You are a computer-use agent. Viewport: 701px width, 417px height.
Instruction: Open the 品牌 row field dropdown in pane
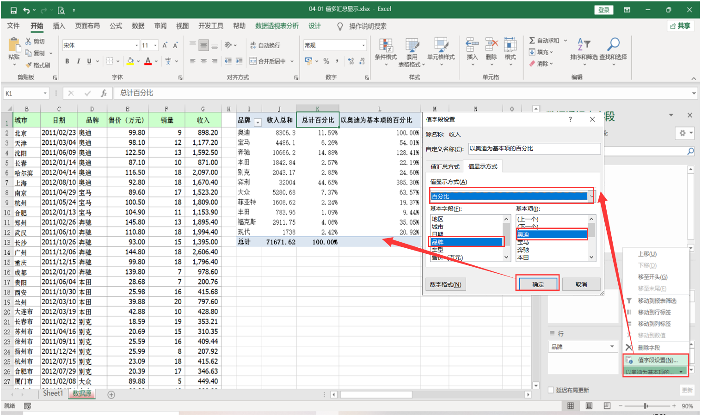coord(612,347)
